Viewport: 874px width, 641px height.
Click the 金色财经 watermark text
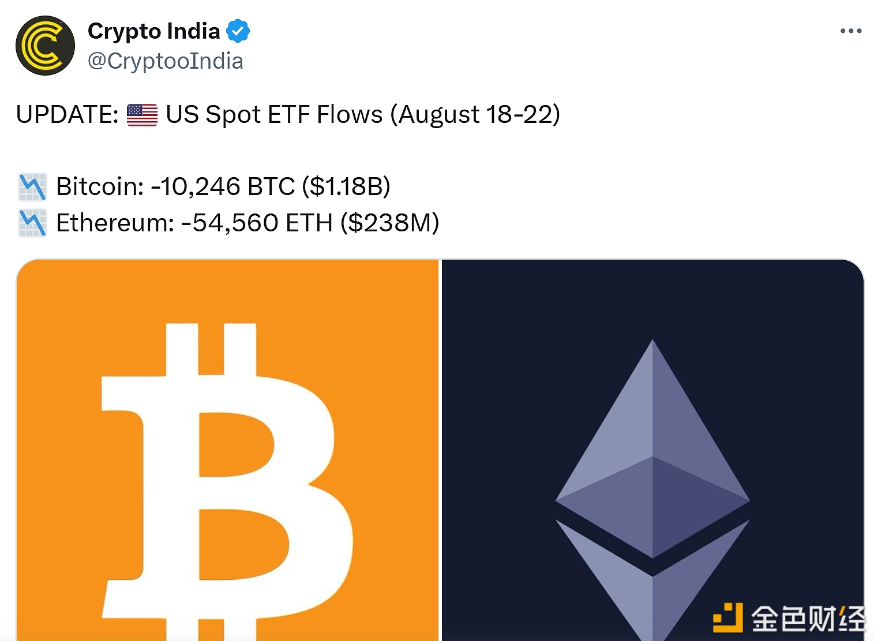[x=808, y=618]
